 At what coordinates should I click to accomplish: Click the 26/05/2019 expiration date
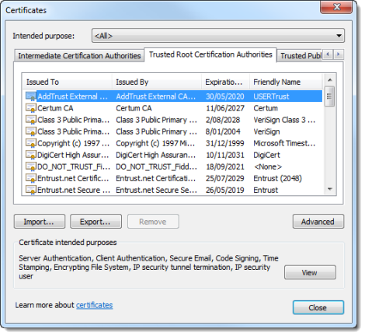(225, 190)
